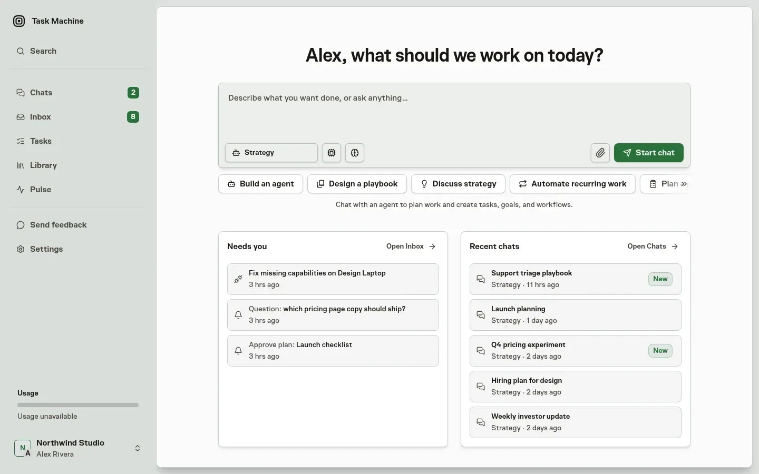Click the Northwind Studio avatar icon

pos(22,448)
